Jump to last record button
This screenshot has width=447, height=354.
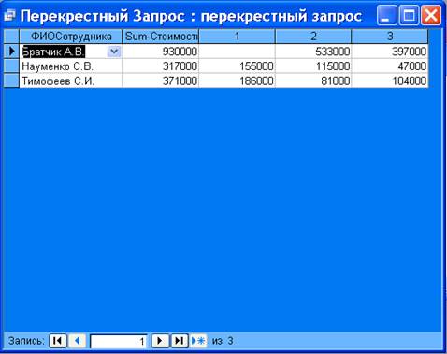click(x=180, y=341)
